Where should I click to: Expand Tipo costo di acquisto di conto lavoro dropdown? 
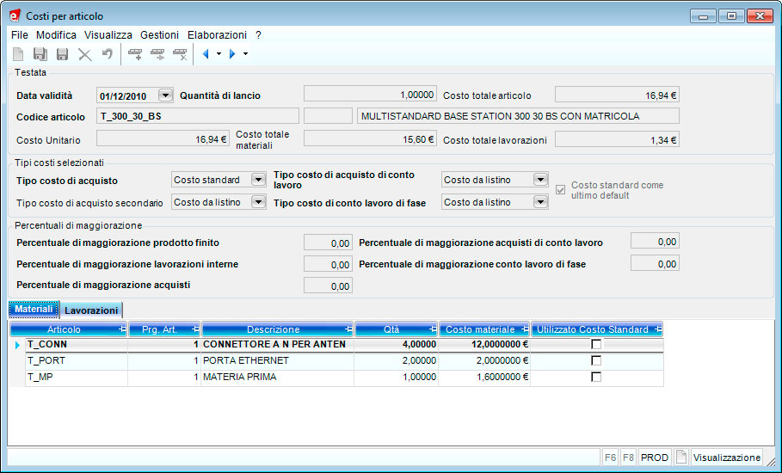pos(540,180)
